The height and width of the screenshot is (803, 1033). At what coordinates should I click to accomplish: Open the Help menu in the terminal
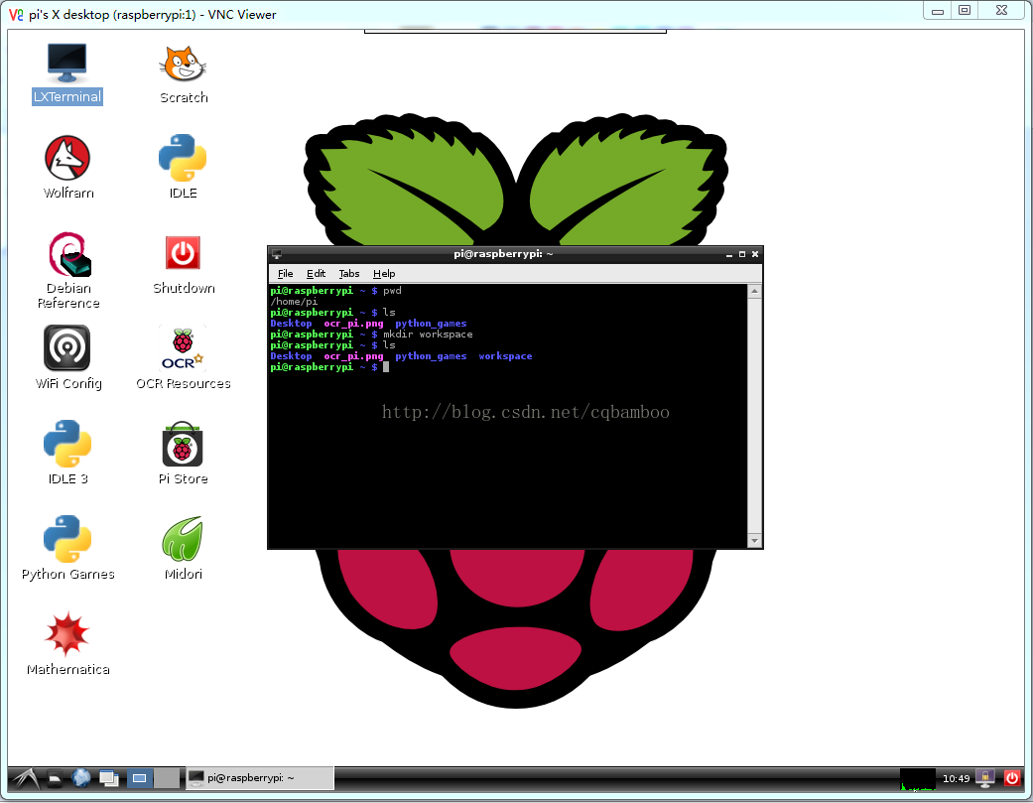coord(384,273)
